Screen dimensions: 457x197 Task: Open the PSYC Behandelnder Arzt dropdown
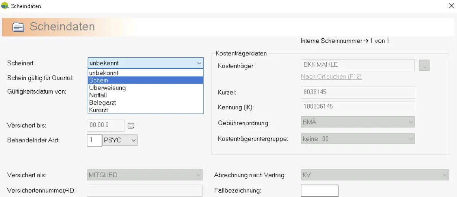[x=134, y=140]
